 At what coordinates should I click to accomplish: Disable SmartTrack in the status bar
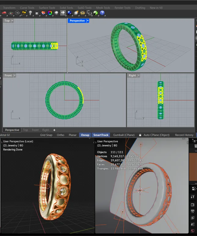click(x=101, y=135)
